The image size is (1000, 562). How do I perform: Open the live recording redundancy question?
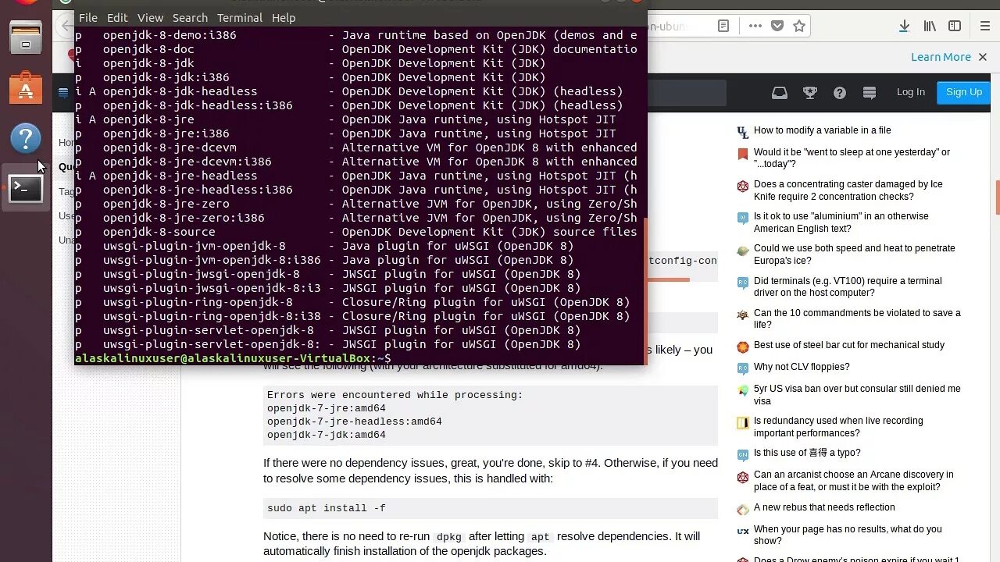pos(838,427)
